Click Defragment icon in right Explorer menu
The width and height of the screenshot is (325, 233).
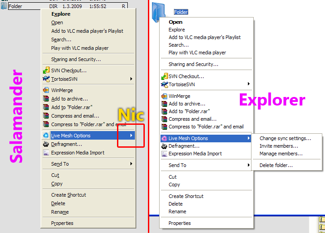tap(164, 146)
